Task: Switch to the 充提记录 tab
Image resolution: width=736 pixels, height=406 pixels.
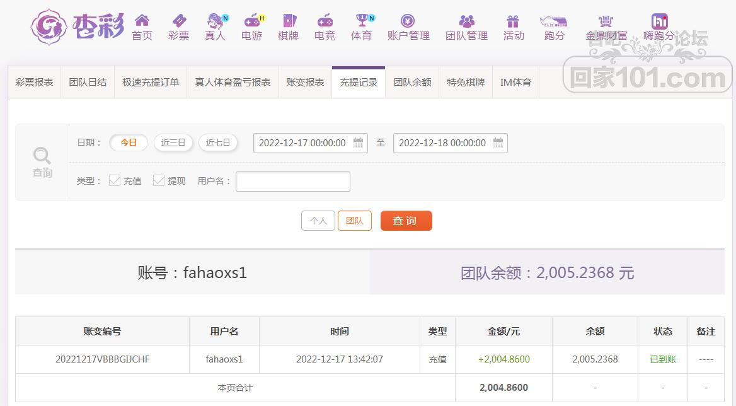Action: 359,83
